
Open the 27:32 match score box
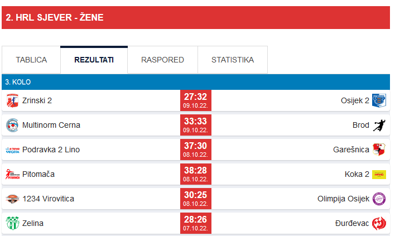click(195, 100)
